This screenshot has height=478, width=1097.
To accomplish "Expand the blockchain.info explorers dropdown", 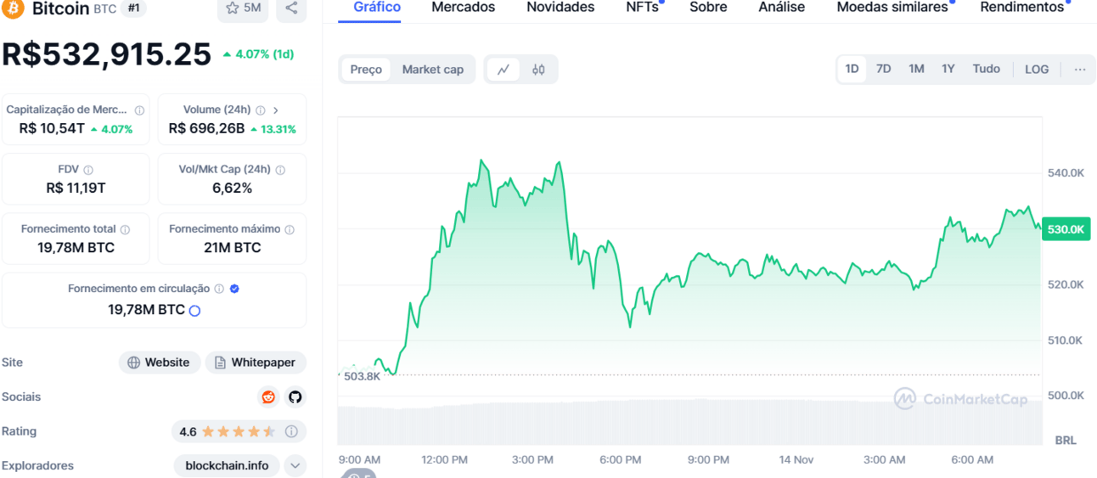I will 295,465.
